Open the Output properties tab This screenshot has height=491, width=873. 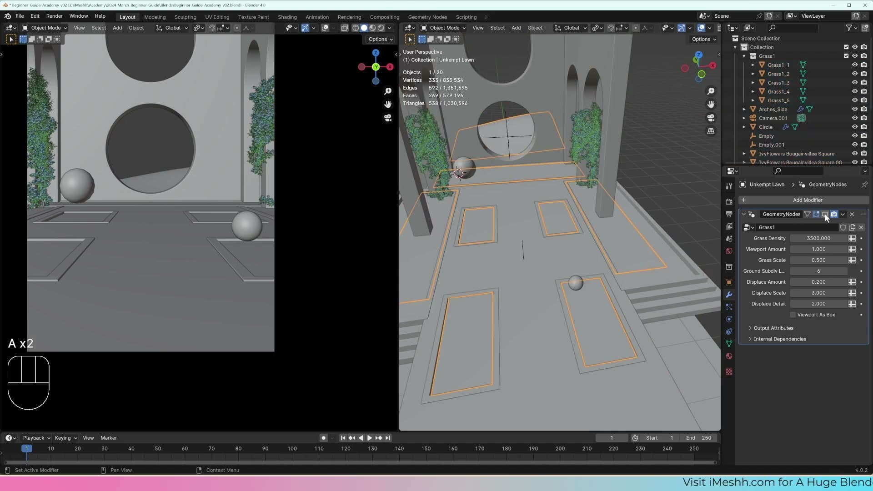[x=729, y=214]
